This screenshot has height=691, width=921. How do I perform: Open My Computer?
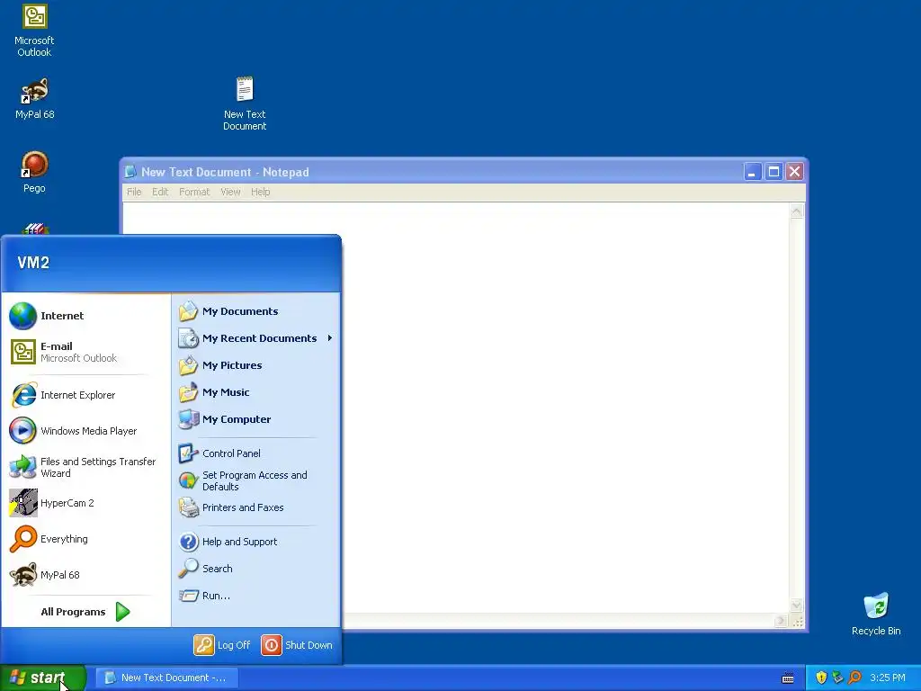coord(256,419)
